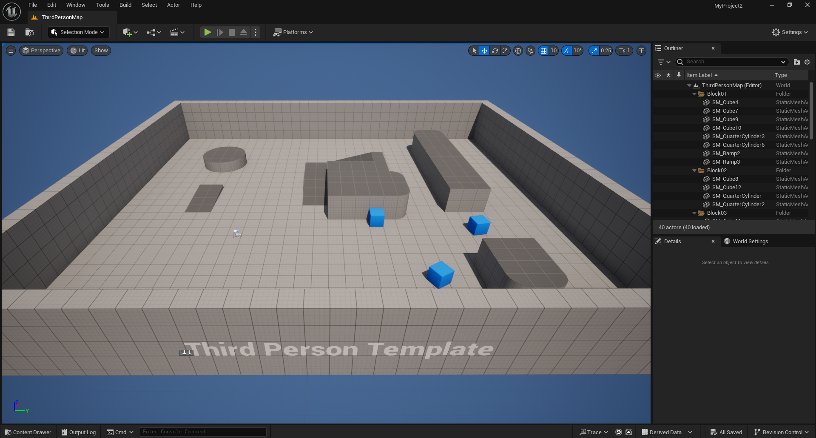Open the Lit view mode menu
816x438 pixels.
[x=77, y=51]
